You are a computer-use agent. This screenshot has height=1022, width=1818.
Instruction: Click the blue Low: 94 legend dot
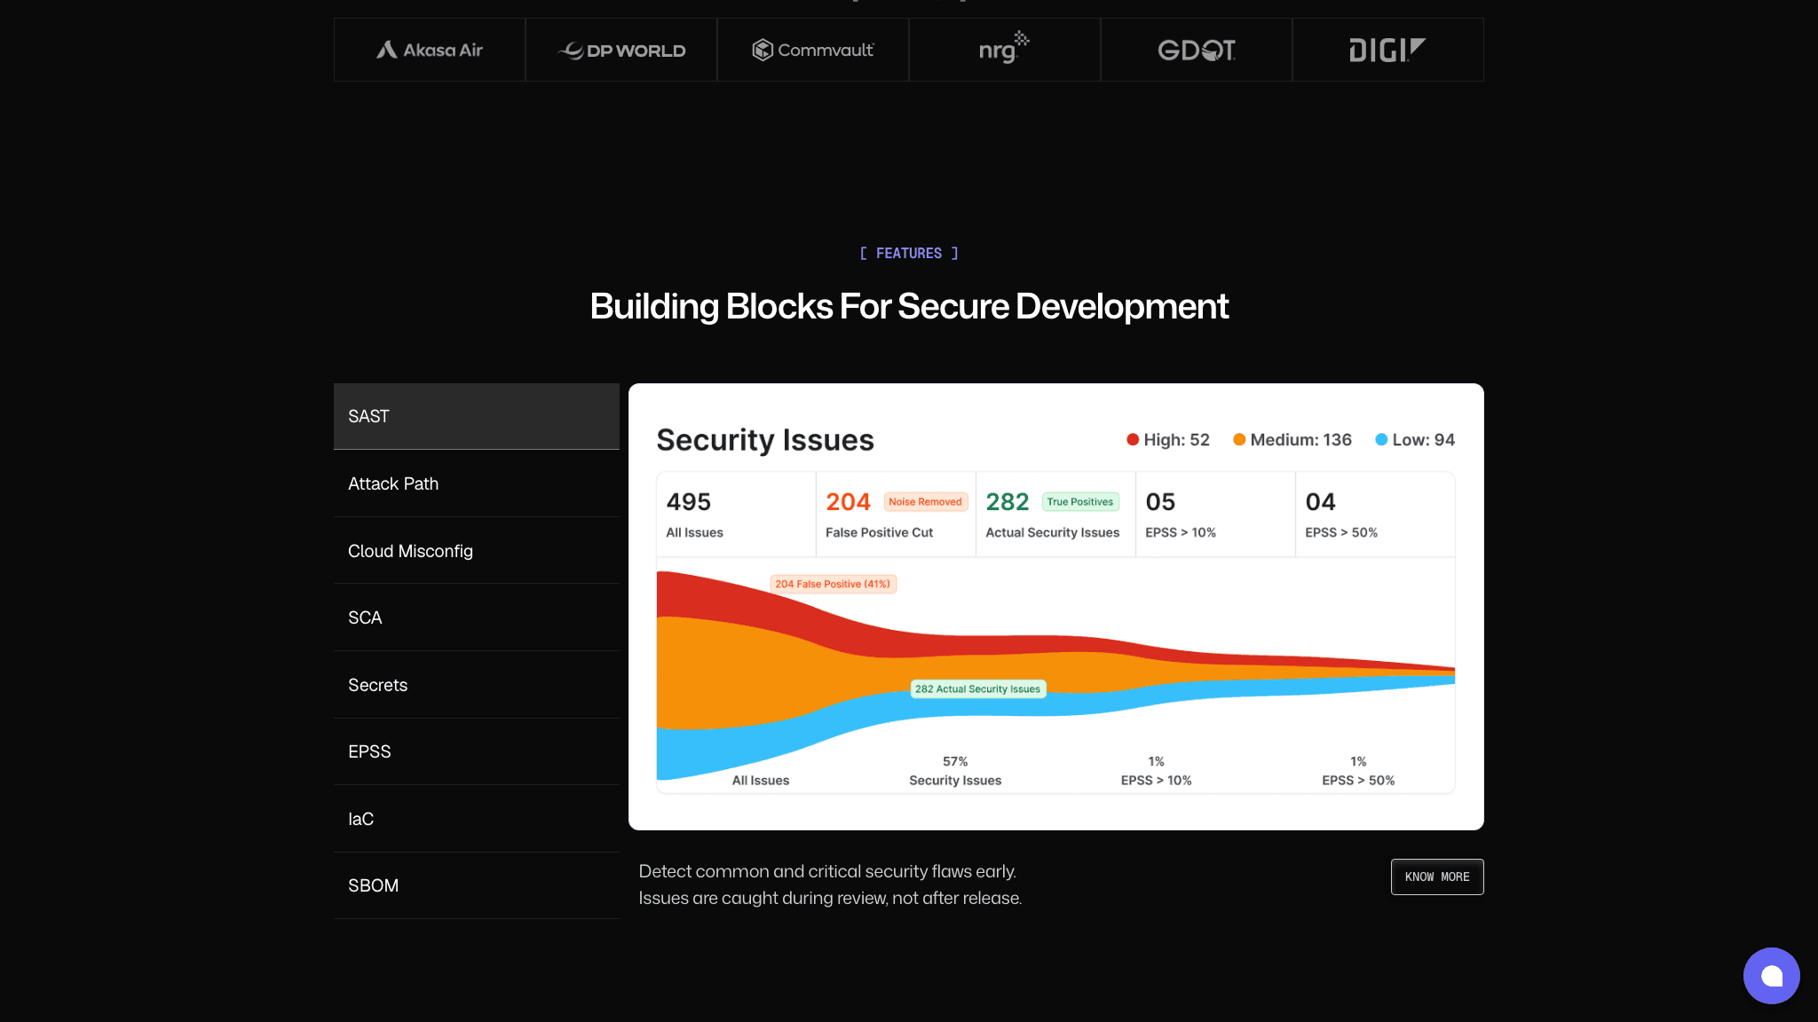[1381, 439]
